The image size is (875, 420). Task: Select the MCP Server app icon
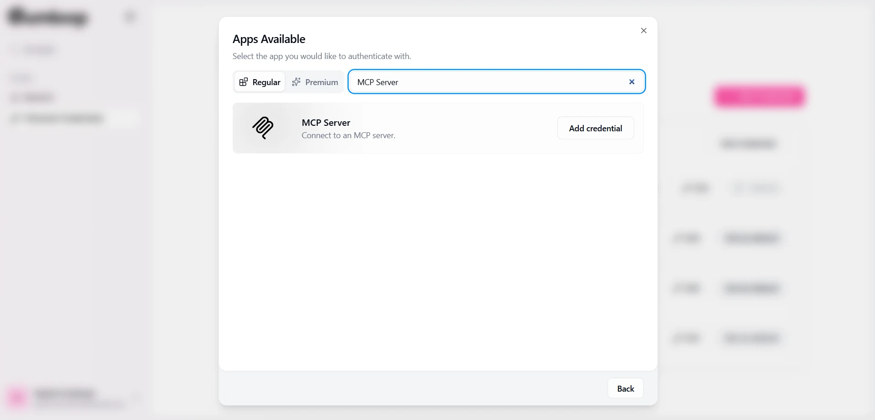(264, 128)
